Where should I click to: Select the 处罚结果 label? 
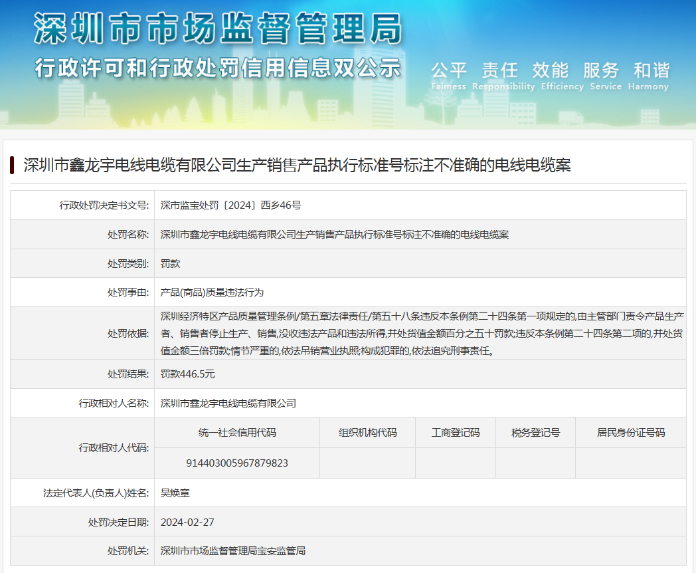(128, 374)
